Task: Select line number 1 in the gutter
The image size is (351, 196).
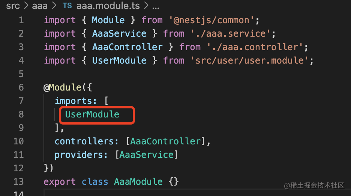Action: coord(21,20)
